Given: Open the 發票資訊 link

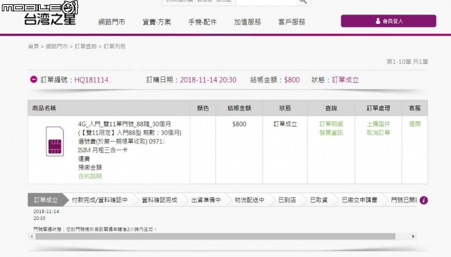Looking at the screenshot, I should 331,133.
